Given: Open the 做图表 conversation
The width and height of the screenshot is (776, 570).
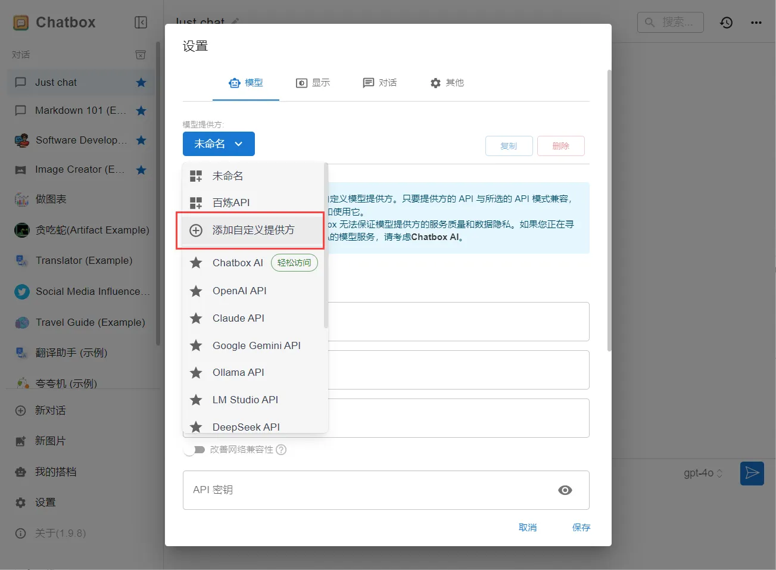Looking at the screenshot, I should [x=81, y=199].
